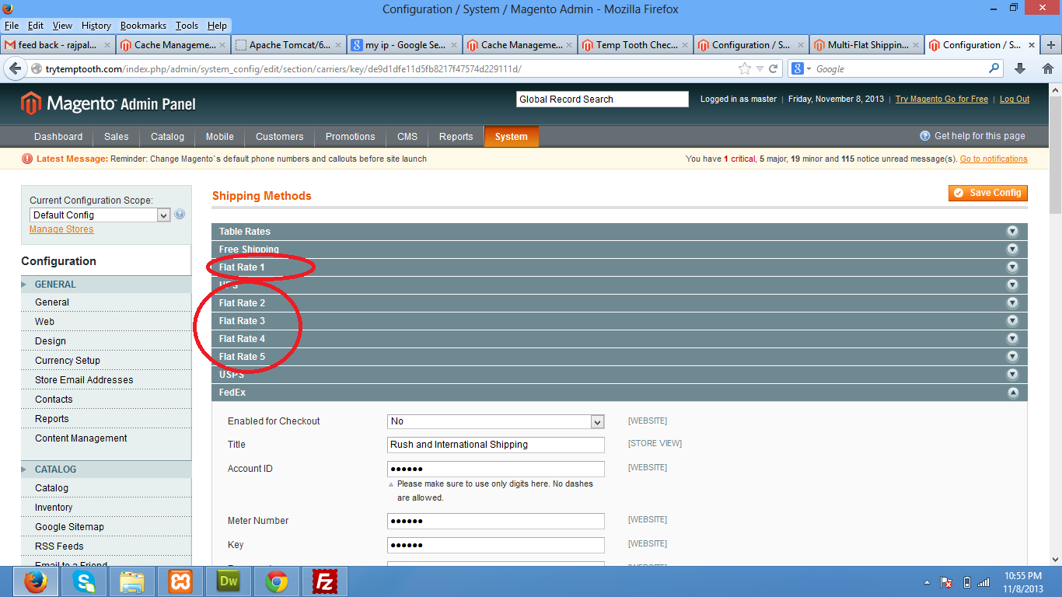Expand the Flat Rate 3 section
This screenshot has height=597, width=1062.
[x=619, y=320]
